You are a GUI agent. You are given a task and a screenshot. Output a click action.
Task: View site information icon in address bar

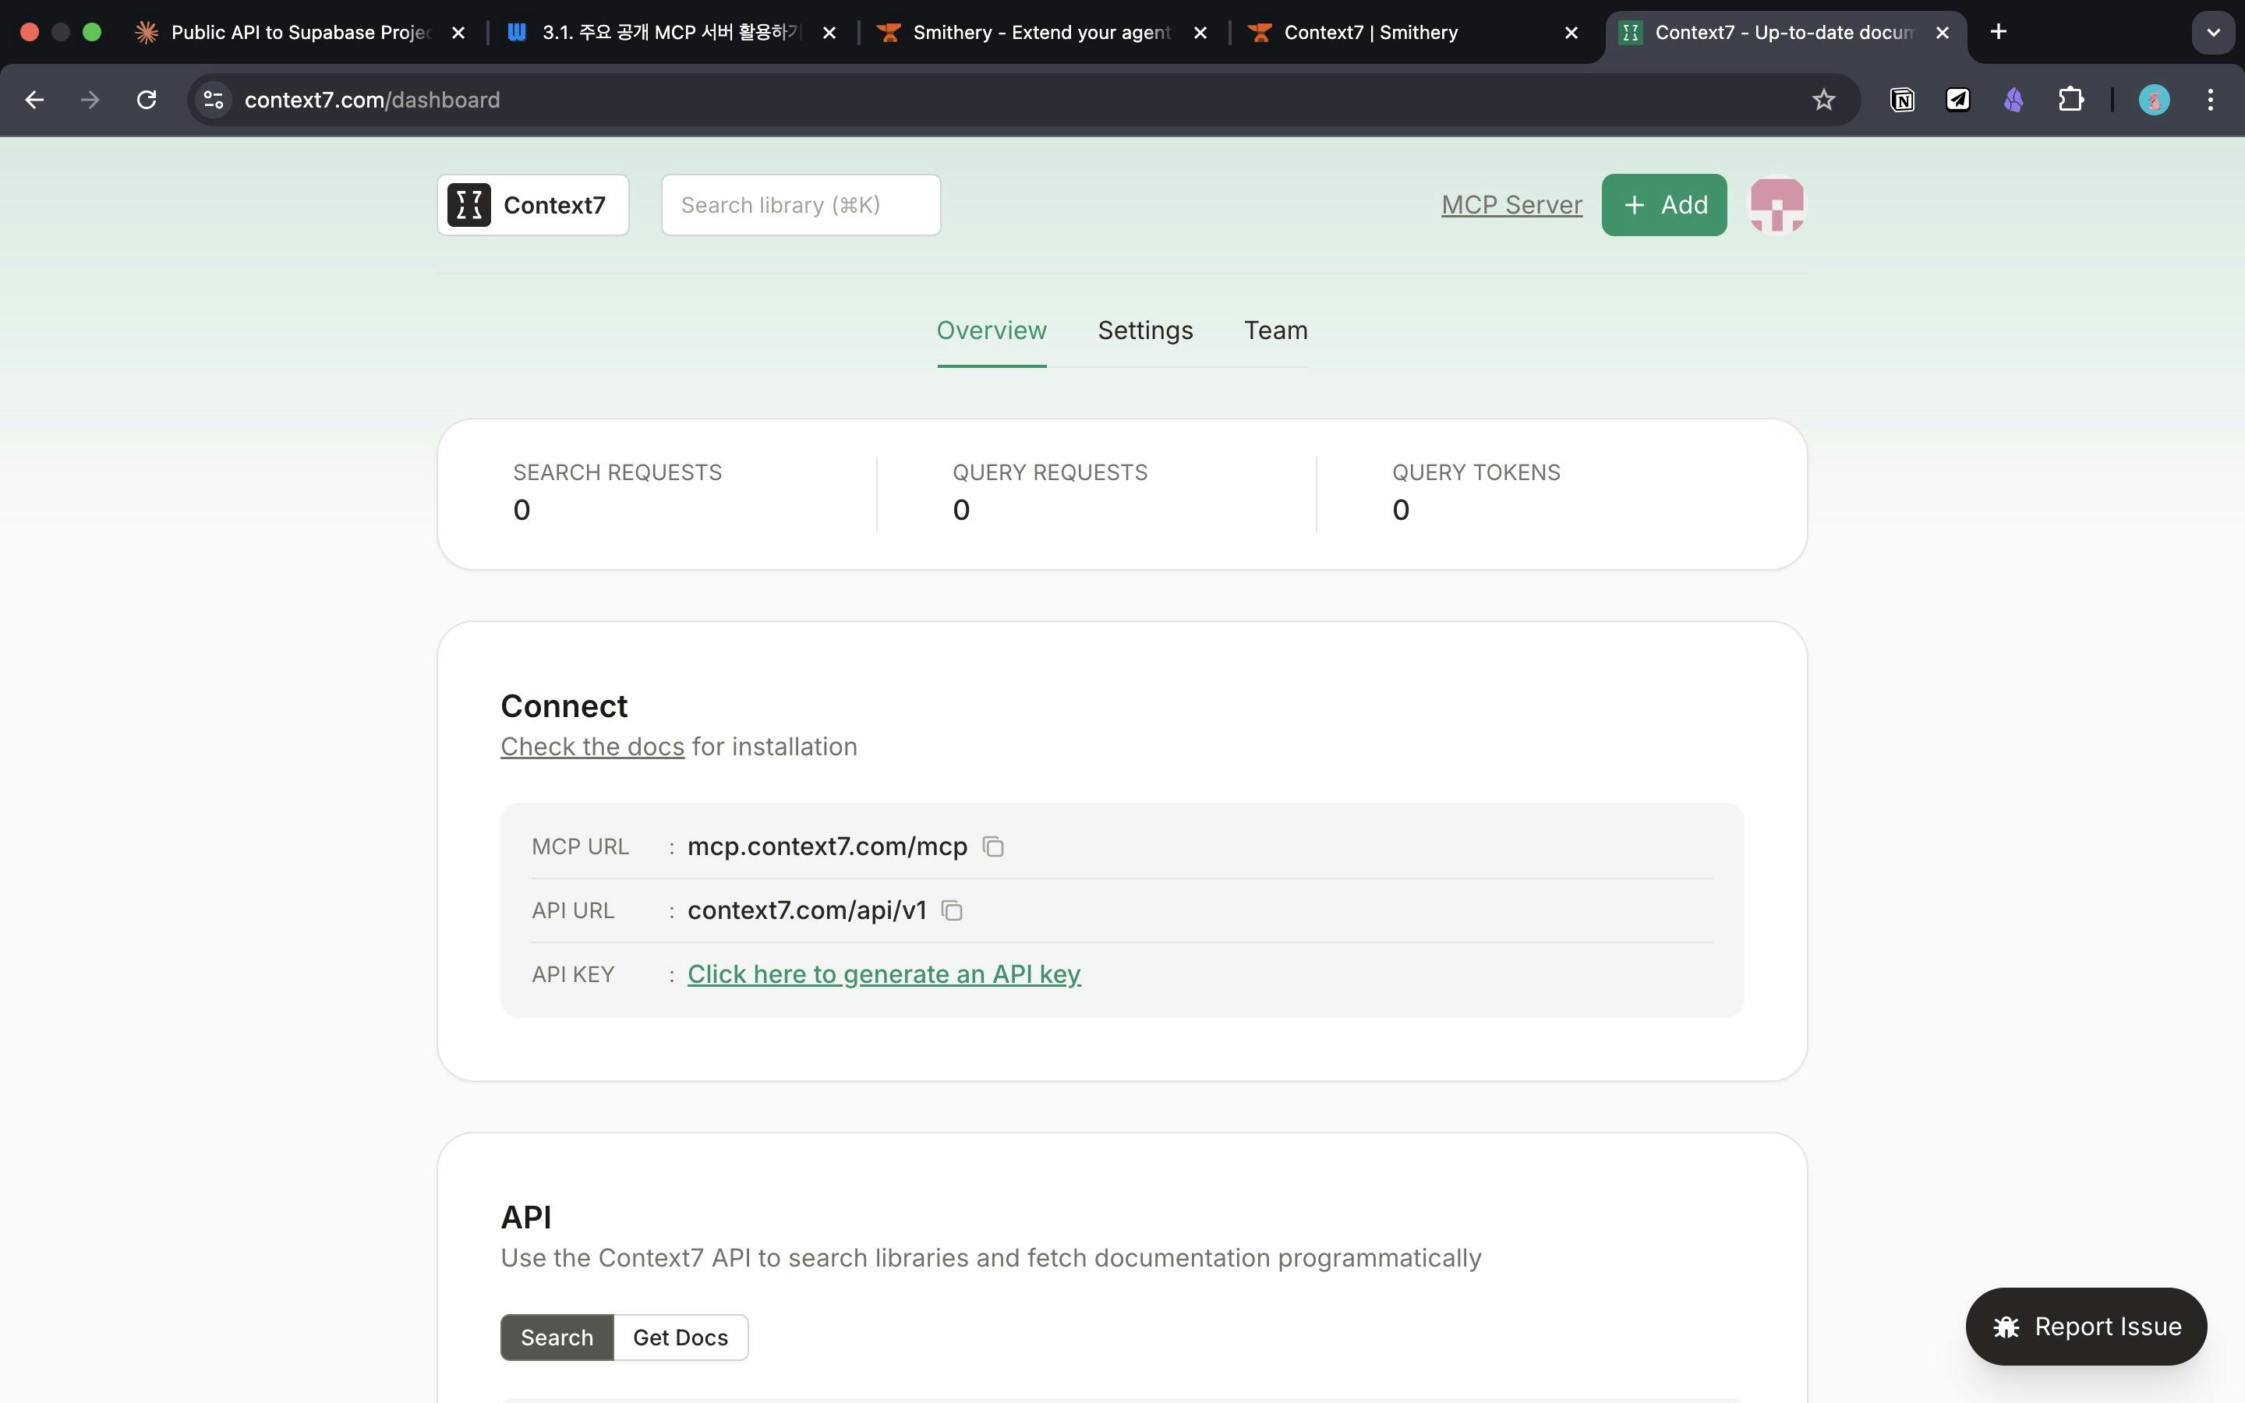214,101
